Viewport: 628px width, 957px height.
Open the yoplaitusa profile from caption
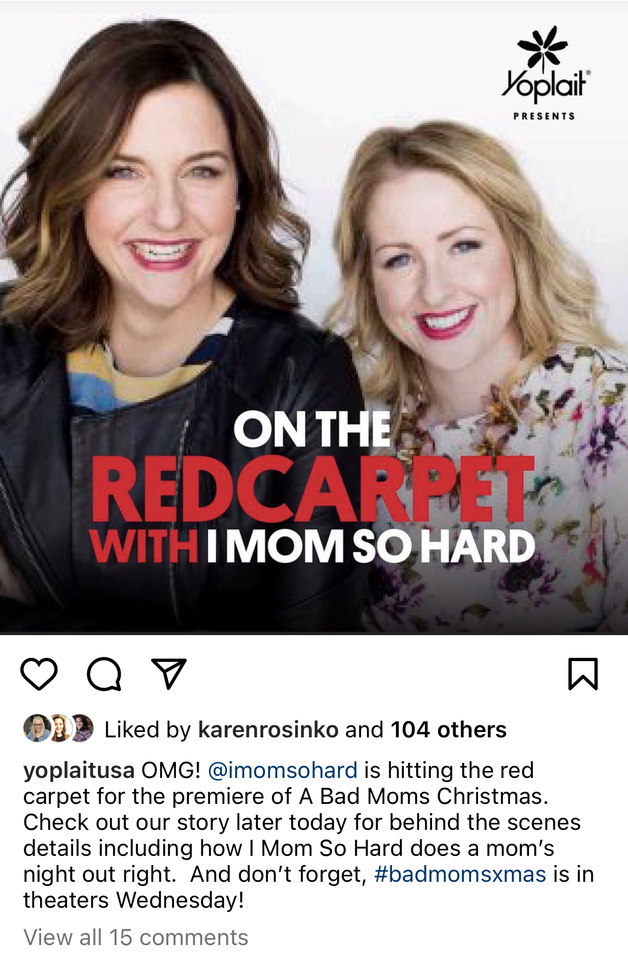79,770
